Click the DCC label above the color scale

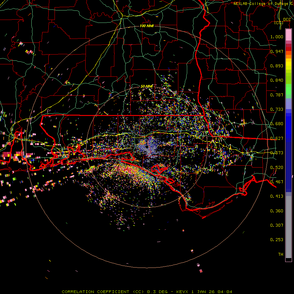pos(287,20)
